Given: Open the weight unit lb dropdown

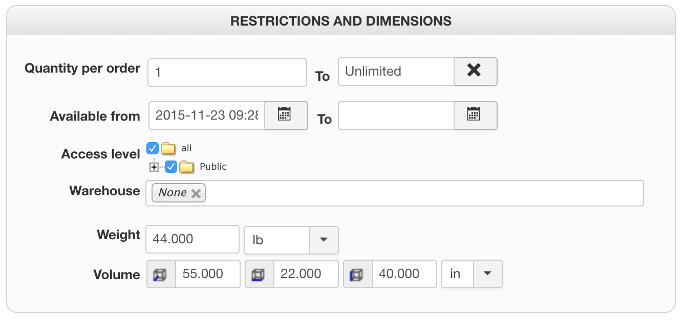Looking at the screenshot, I should pos(324,240).
